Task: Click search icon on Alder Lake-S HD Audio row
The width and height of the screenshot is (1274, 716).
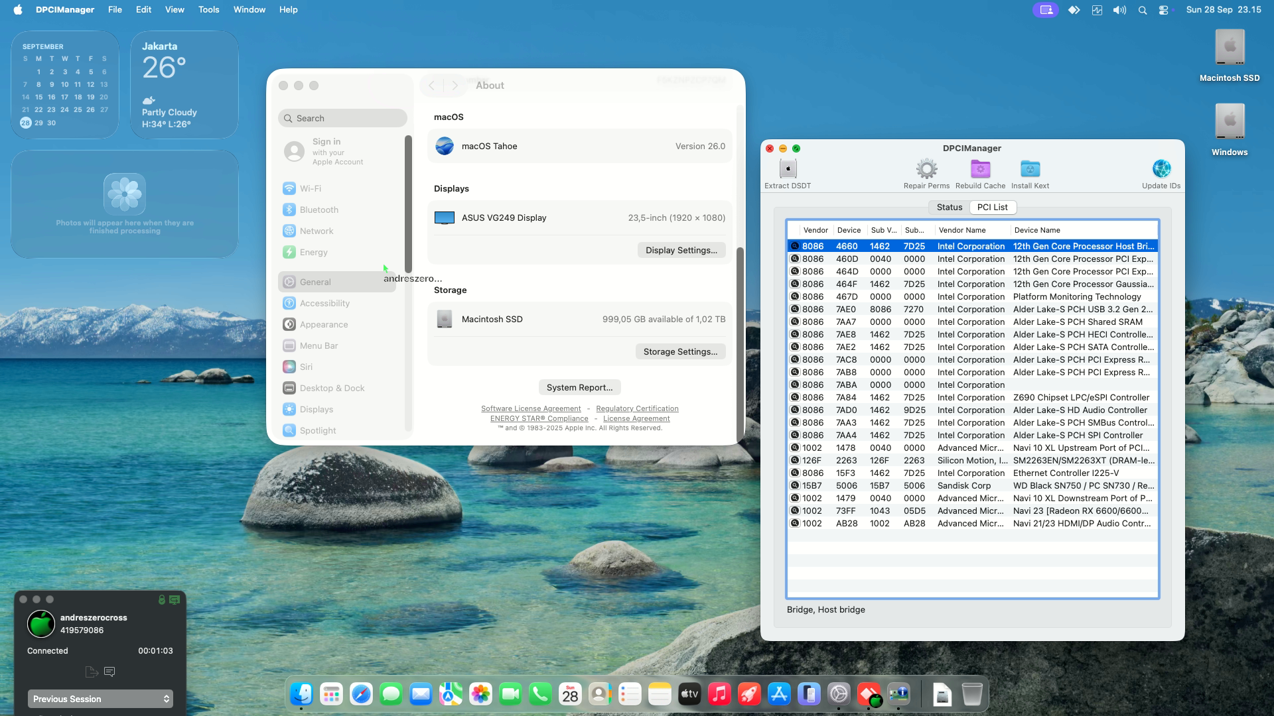Action: [x=794, y=410]
